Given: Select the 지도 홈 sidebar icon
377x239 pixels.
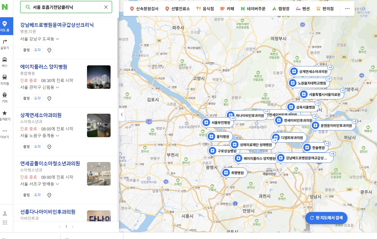Looking at the screenshot, I should pyautogui.click(x=5, y=26).
